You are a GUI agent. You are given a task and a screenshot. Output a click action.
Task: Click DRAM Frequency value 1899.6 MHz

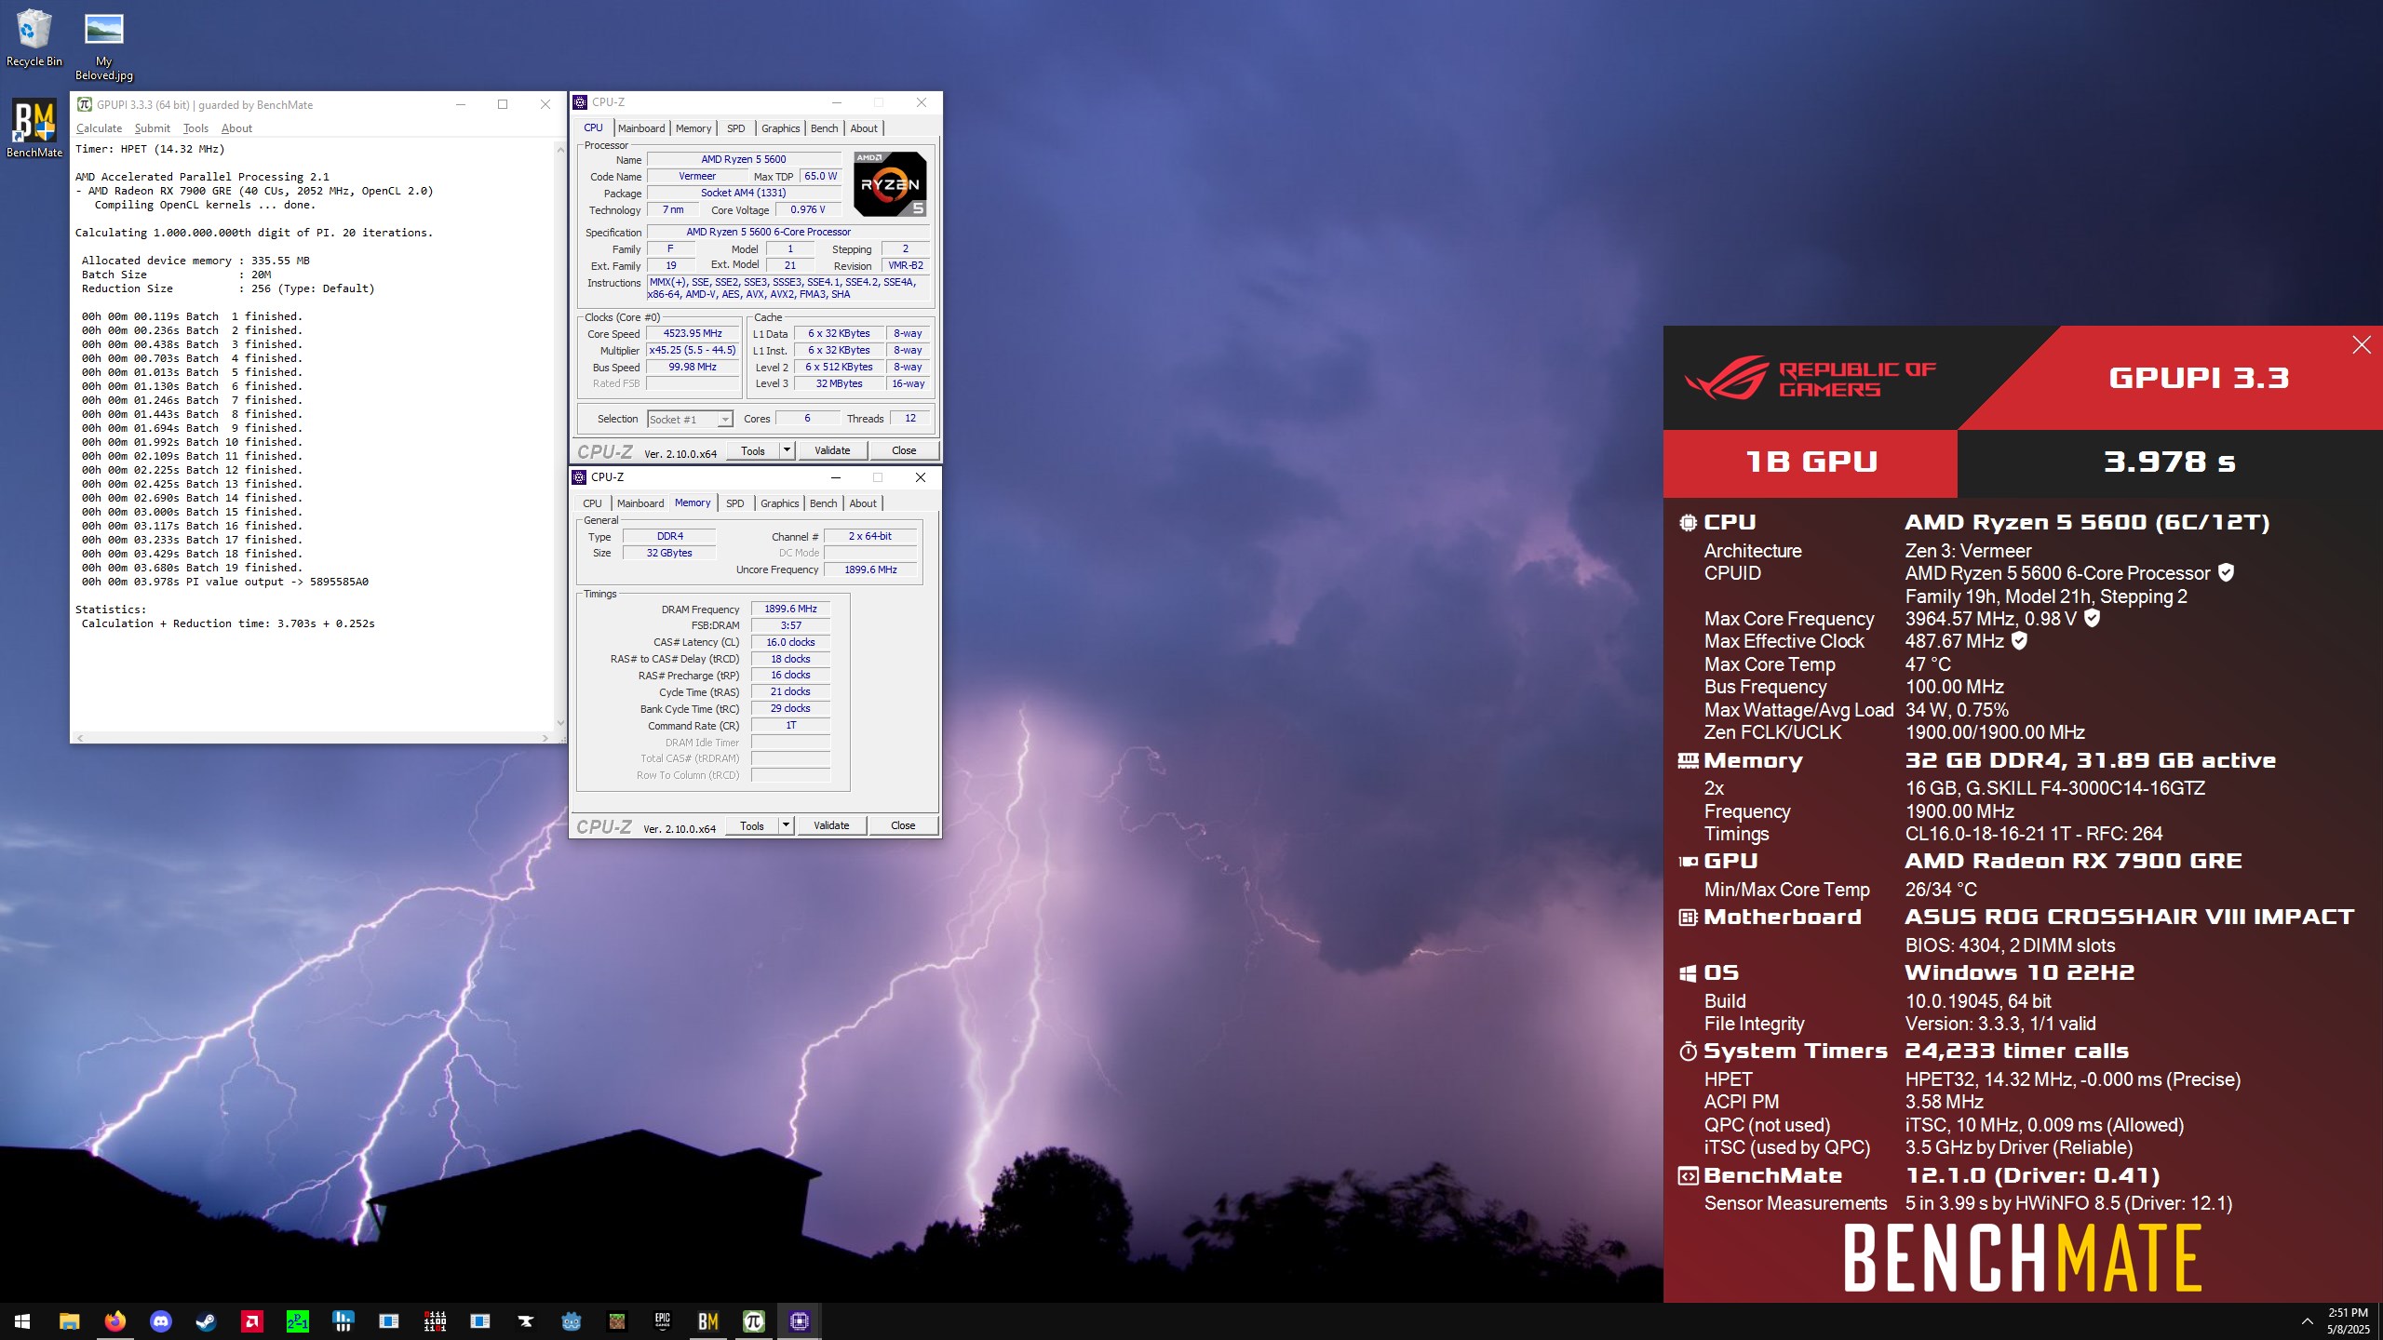[x=790, y=609]
